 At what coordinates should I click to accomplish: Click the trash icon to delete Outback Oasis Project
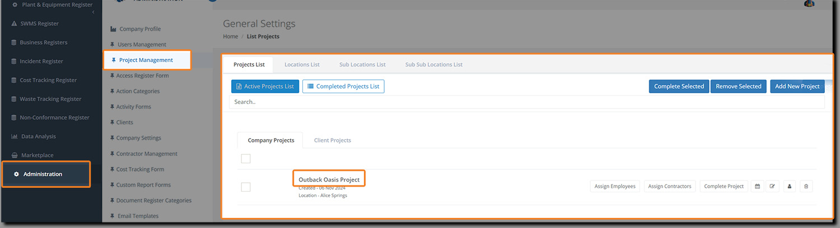click(x=806, y=186)
